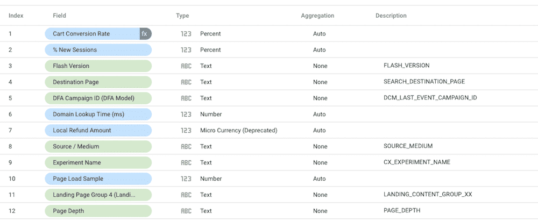Click the 123 type icon for % New Sessions

point(186,50)
